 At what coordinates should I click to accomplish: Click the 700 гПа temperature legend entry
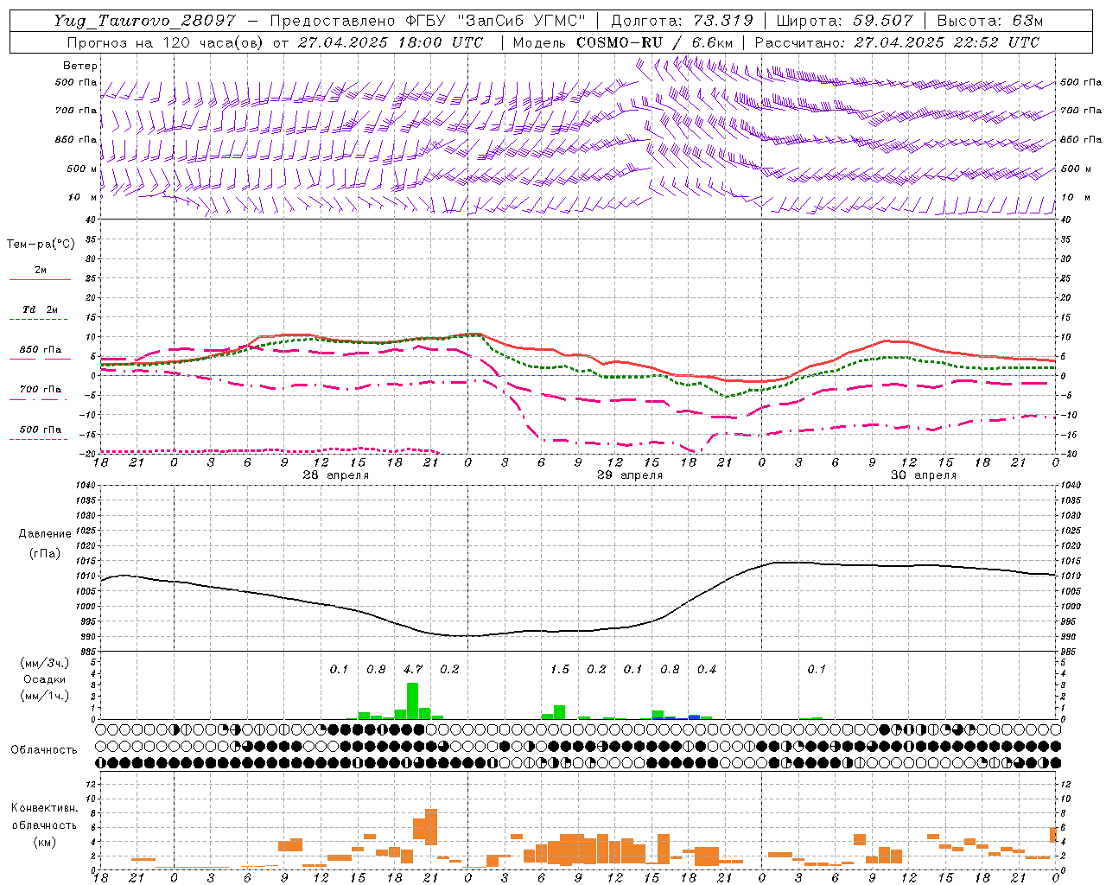tap(41, 390)
